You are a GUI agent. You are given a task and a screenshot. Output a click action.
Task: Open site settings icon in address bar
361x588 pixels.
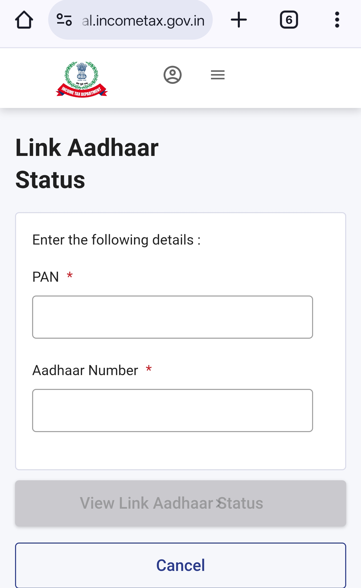coord(64,20)
